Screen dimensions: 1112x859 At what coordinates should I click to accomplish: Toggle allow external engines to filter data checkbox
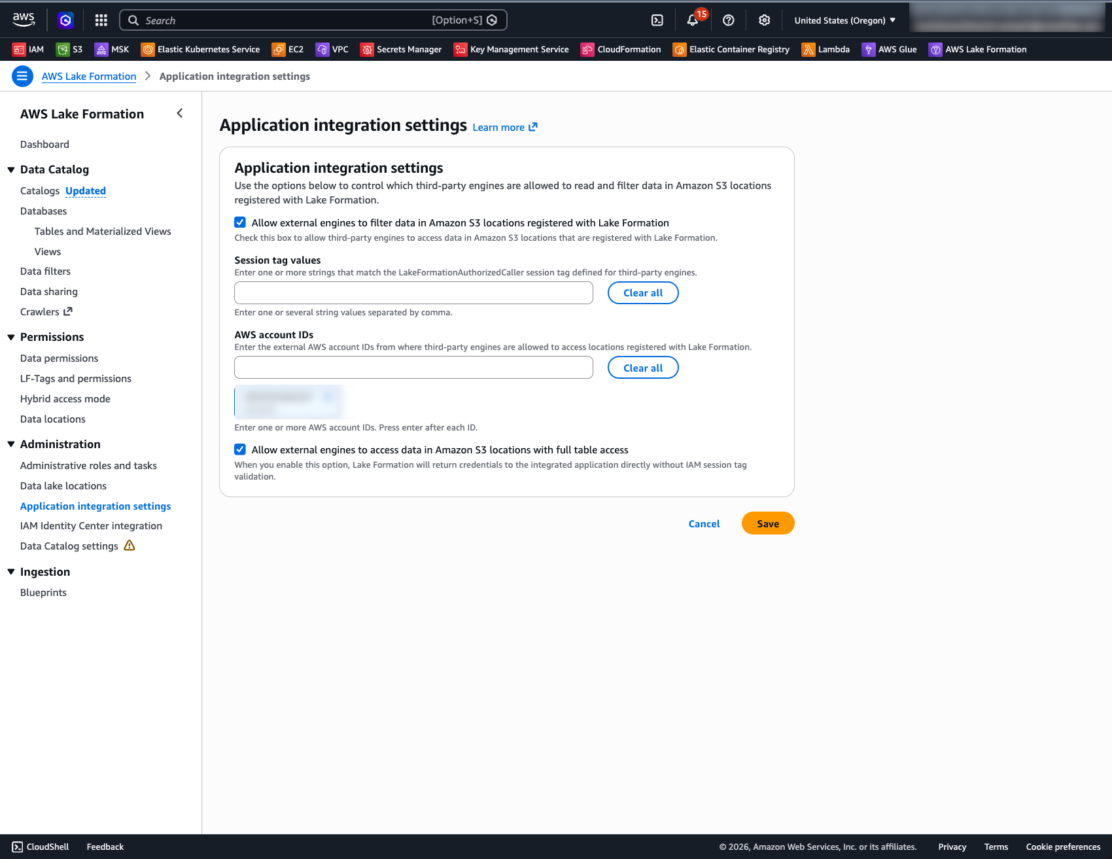240,222
